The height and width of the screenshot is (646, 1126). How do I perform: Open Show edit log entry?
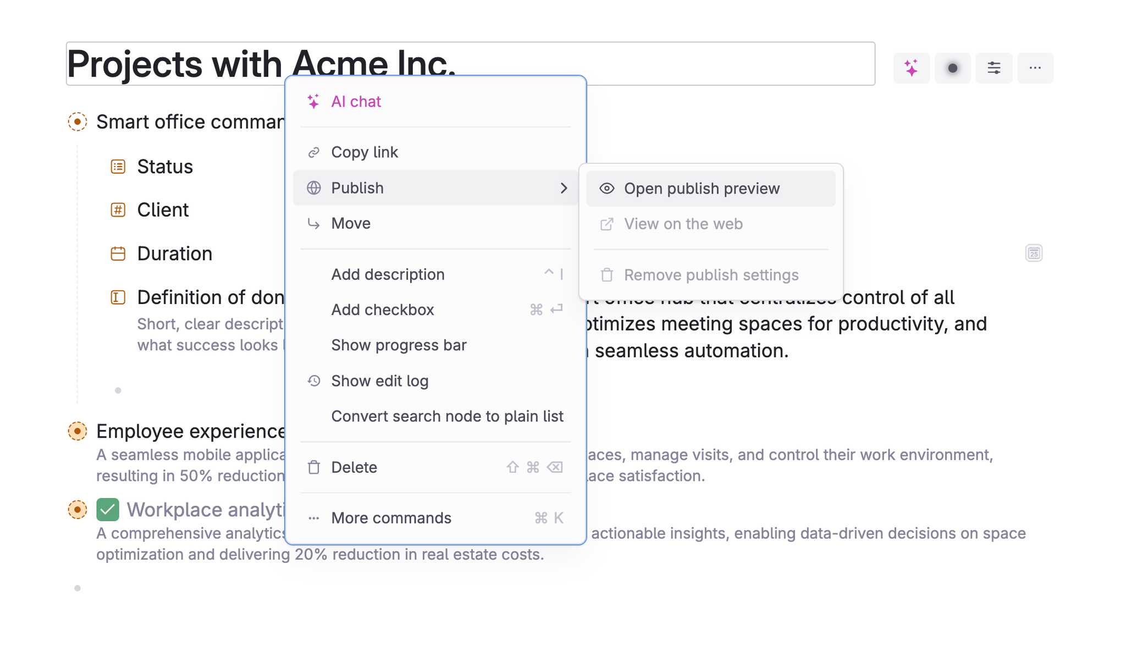(435, 381)
